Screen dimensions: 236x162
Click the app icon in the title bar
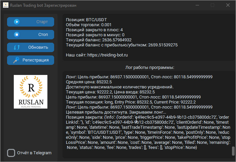pos(6,5)
